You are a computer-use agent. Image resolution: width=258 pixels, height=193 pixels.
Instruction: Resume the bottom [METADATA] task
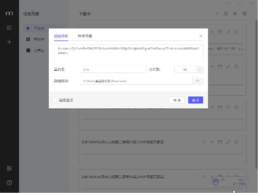(x=204, y=177)
